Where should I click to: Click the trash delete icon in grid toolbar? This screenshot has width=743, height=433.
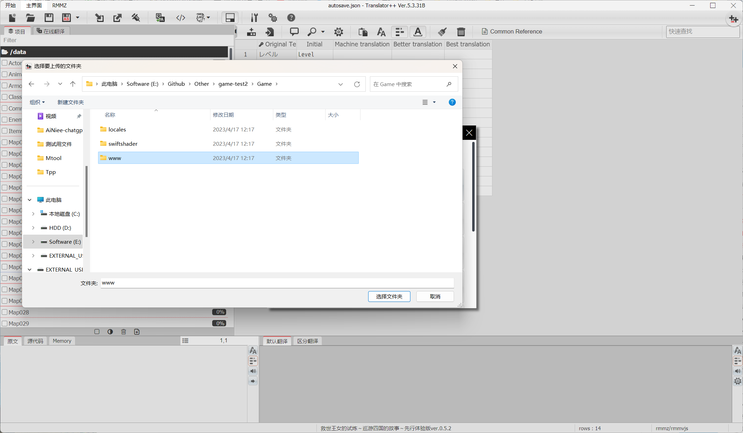(461, 32)
